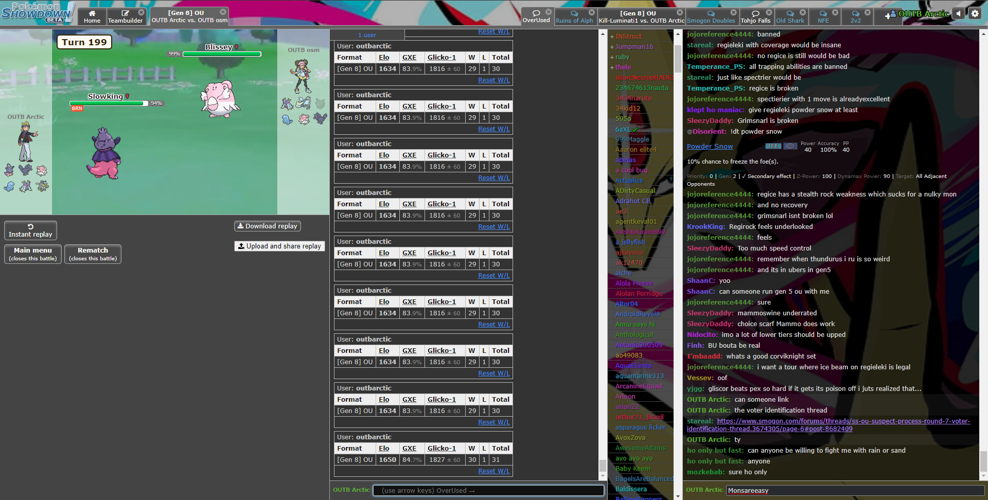Open the Tohjo Falls chat tab

click(755, 16)
